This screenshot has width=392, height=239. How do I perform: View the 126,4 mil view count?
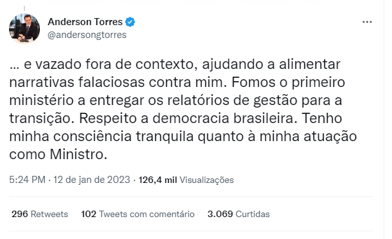158,180
